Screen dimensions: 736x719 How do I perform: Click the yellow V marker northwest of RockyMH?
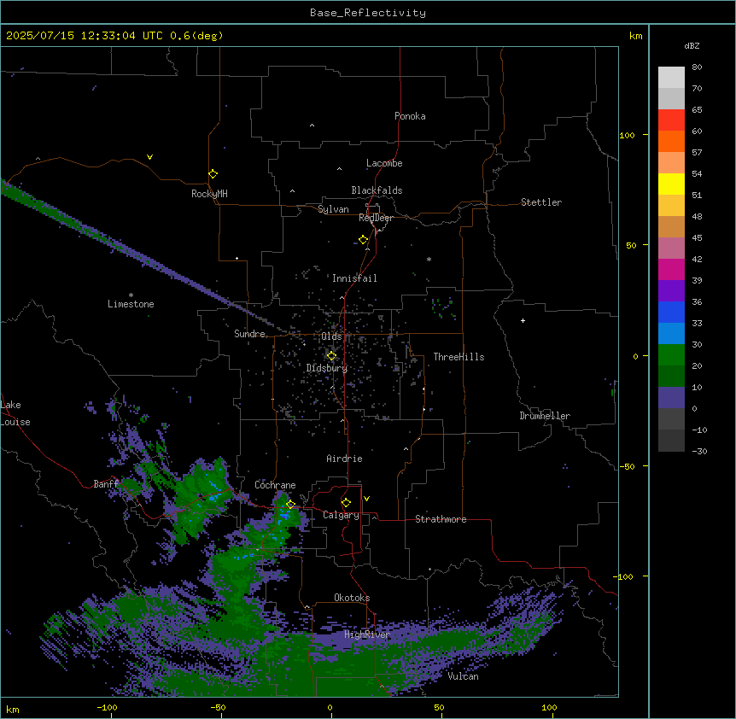tap(149, 157)
